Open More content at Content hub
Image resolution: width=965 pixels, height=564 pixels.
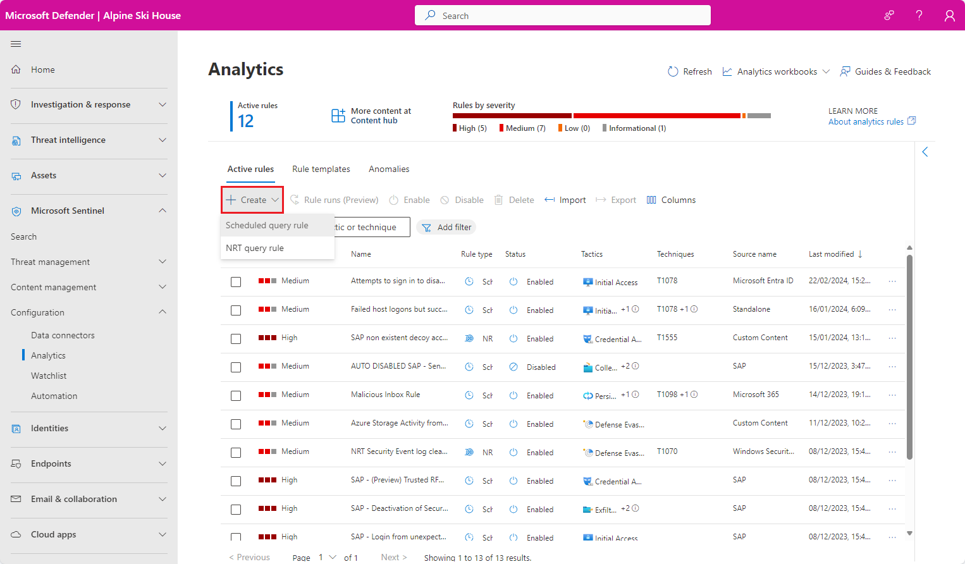[371, 116]
